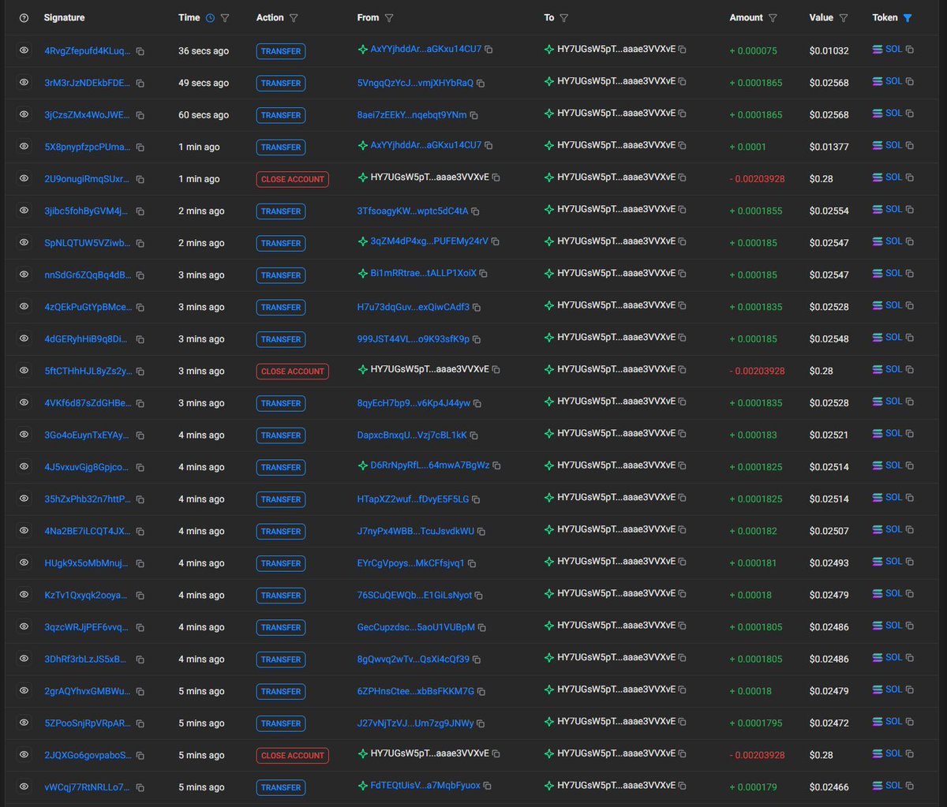Image resolution: width=947 pixels, height=807 pixels.
Task: Toggle eye icon for SpNLQTUW5VZiwb row
Action: (x=24, y=243)
